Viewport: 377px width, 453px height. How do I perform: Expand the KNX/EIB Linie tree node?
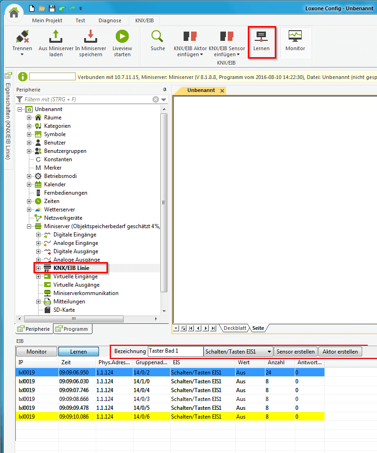pos(39,268)
